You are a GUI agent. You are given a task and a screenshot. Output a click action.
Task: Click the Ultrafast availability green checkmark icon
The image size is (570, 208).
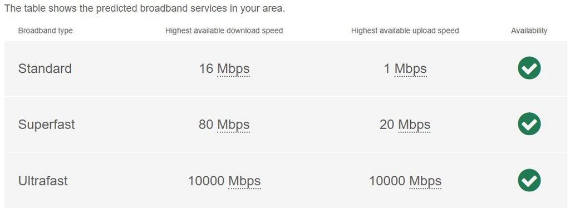(x=529, y=180)
